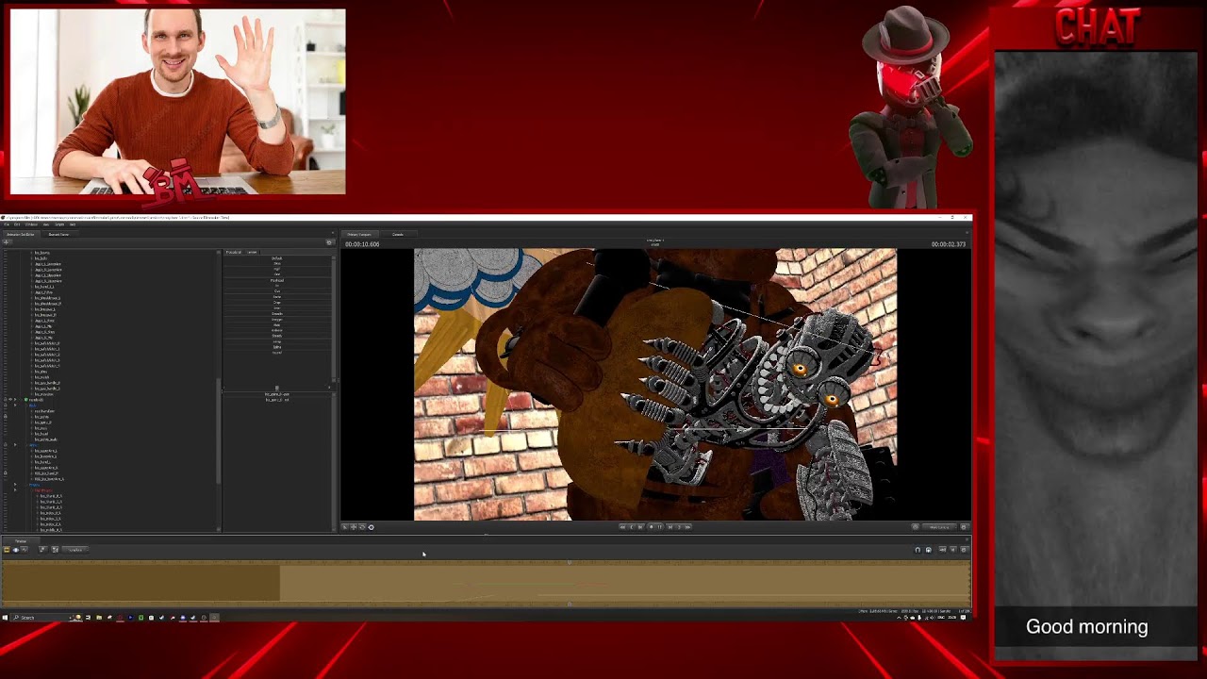The width and height of the screenshot is (1207, 679).
Task: Open the Console tab
Action: click(x=398, y=234)
